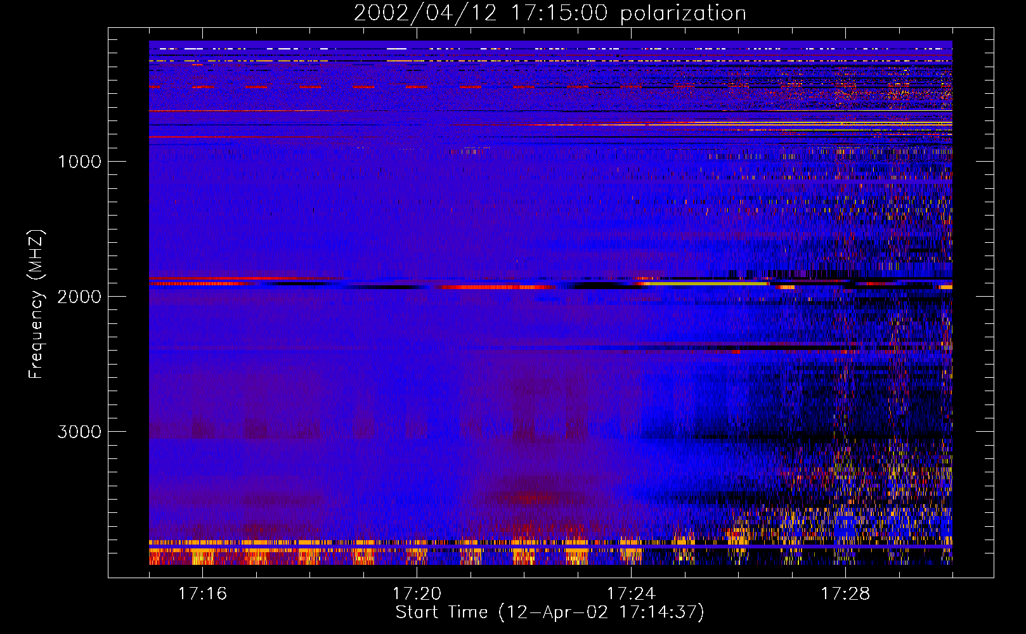Viewport: 1026px width, 634px height.
Task: Click the '17:28' time tick label
Action: click(x=845, y=594)
